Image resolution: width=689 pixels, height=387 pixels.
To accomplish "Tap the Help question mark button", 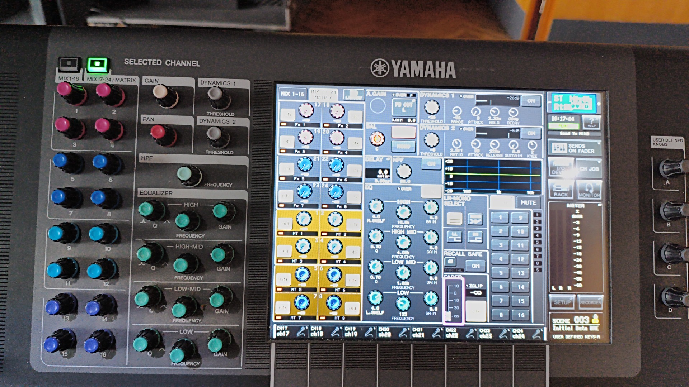I will click(x=591, y=122).
